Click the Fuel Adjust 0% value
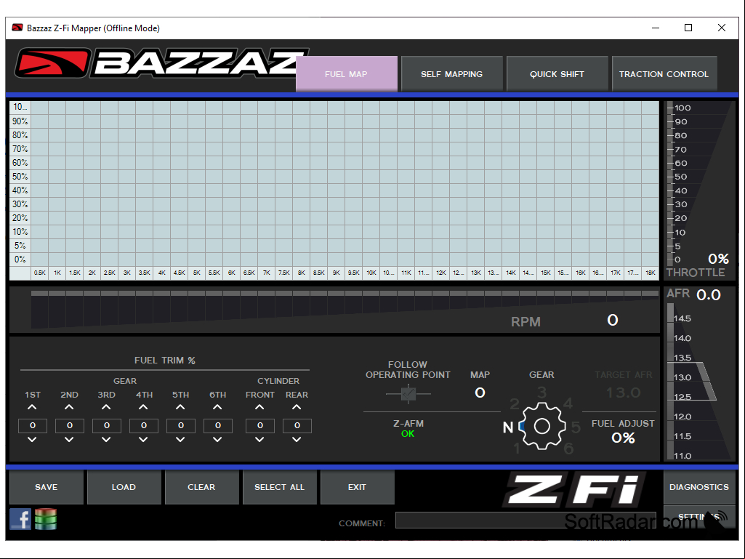 click(x=624, y=438)
